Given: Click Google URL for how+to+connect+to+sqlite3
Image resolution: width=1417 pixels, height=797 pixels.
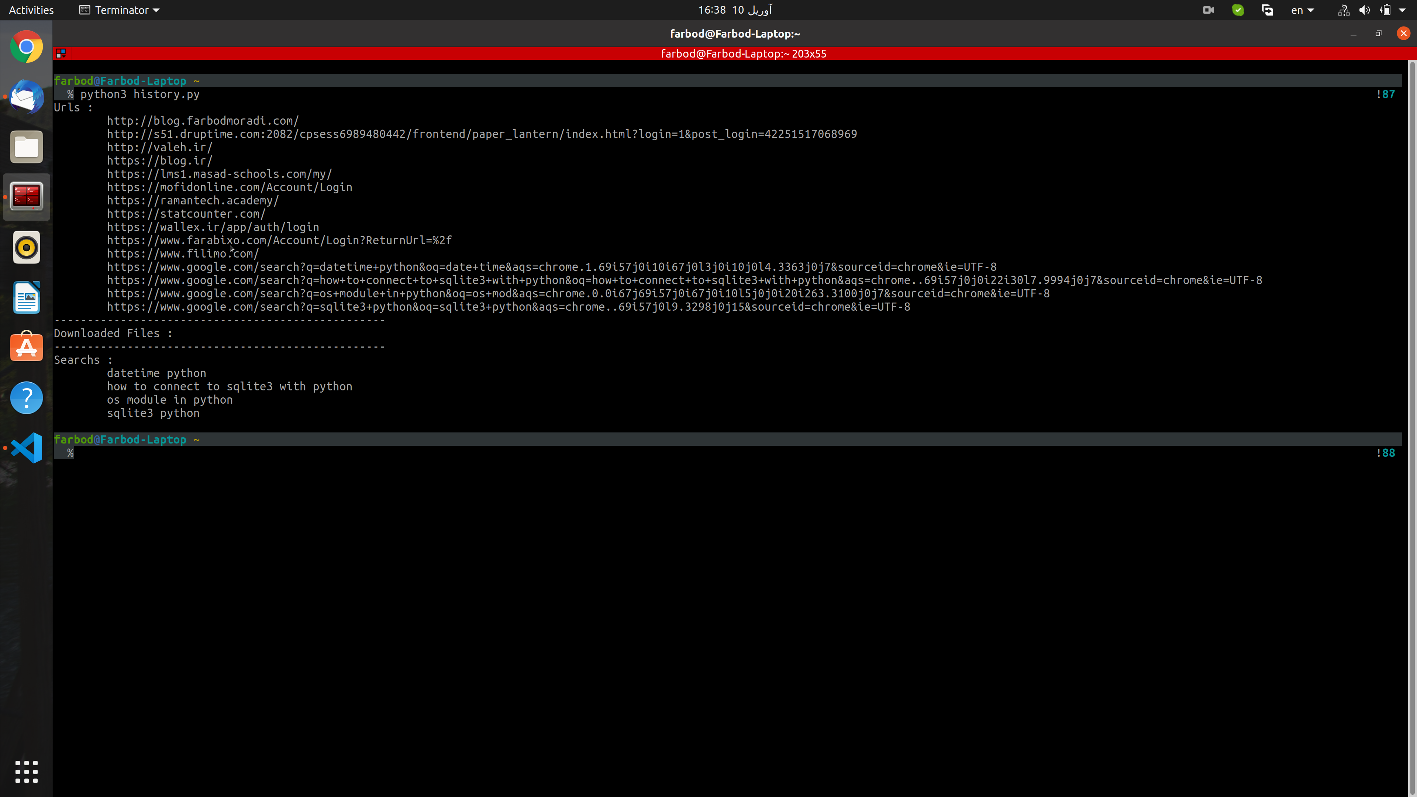Looking at the screenshot, I should coord(684,280).
